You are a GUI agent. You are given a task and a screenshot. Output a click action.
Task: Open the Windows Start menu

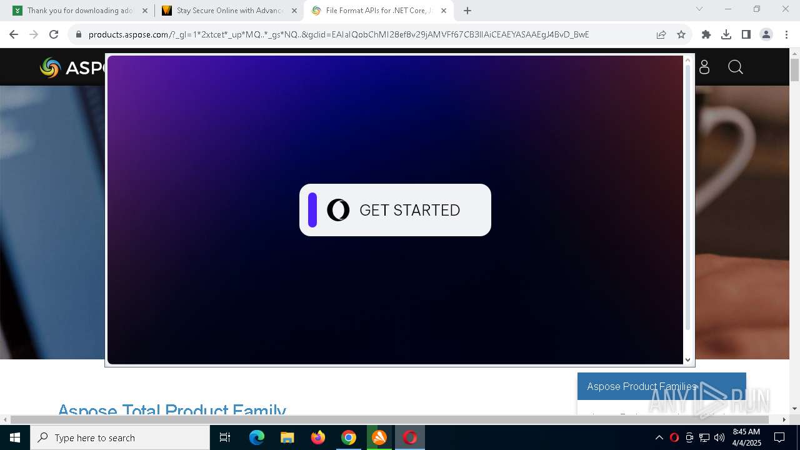click(x=15, y=437)
